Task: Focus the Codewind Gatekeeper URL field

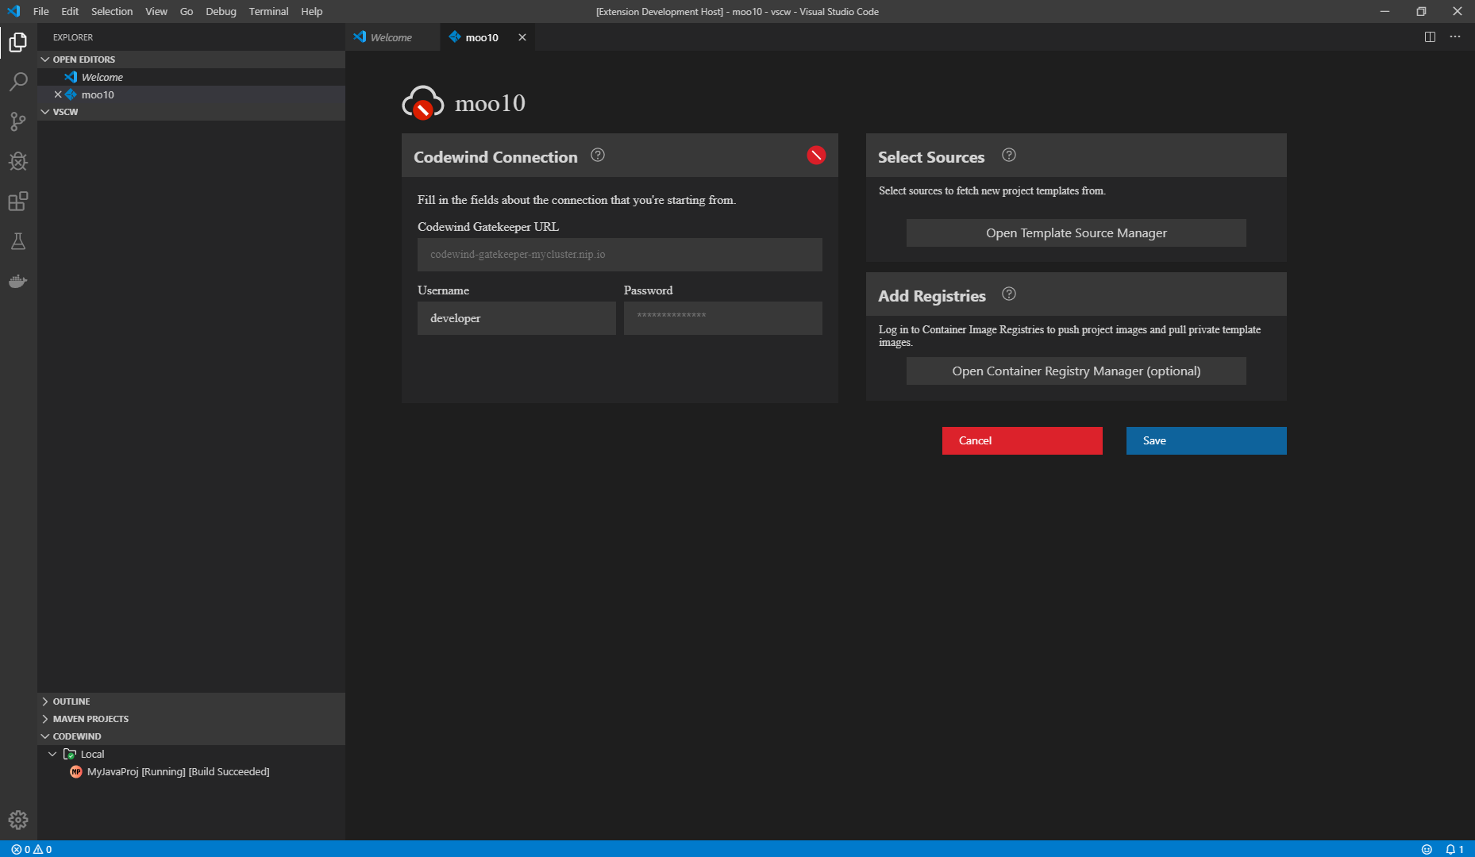Action: coord(619,255)
